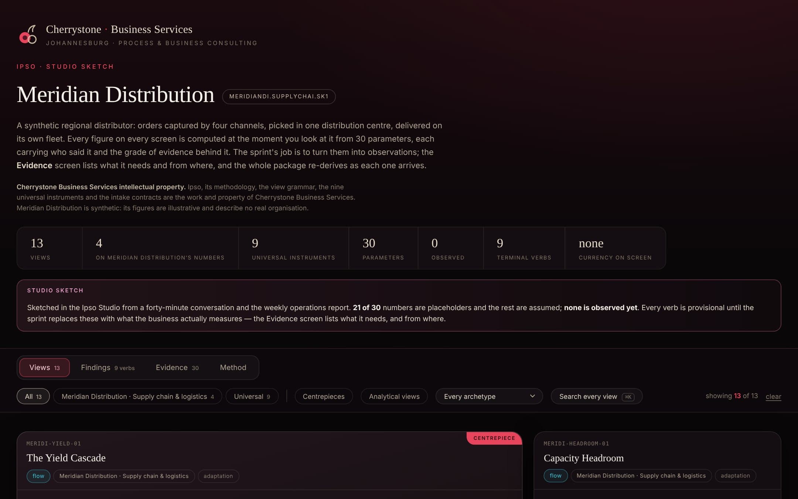The image size is (798, 499).
Task: Click the Cherrystone cherry logo icon
Action: (28, 34)
